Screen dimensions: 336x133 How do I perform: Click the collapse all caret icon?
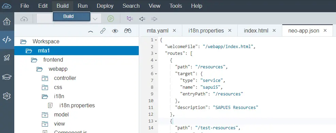tap(91, 31)
